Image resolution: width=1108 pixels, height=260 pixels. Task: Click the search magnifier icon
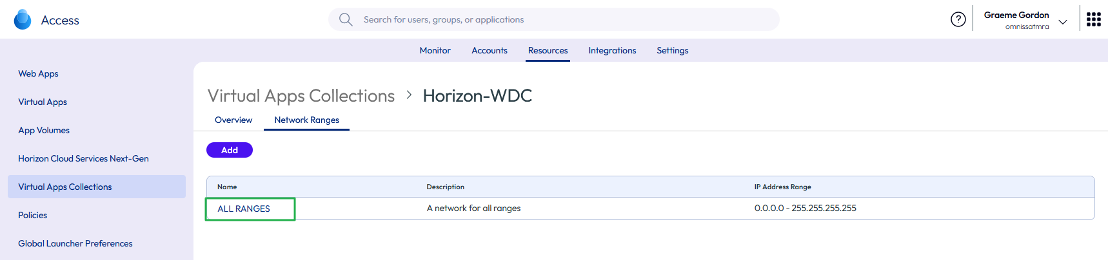(x=346, y=20)
